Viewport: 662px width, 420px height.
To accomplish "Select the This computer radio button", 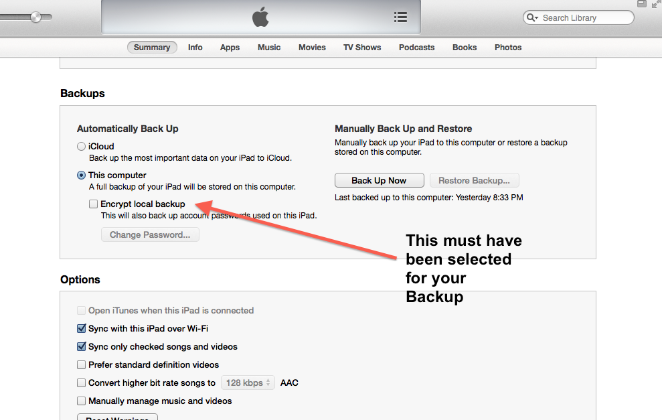I will (x=82, y=175).
